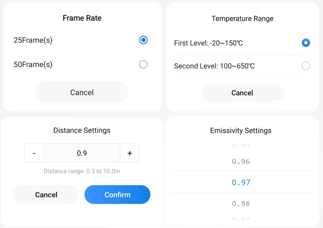Cancel the Temperature Range dialog
Image resolution: width=323 pixels, height=228 pixels.
[242, 93]
